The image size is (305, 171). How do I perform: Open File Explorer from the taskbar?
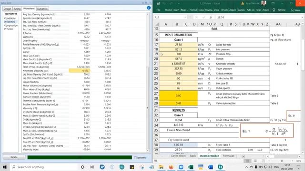[x=161, y=167]
